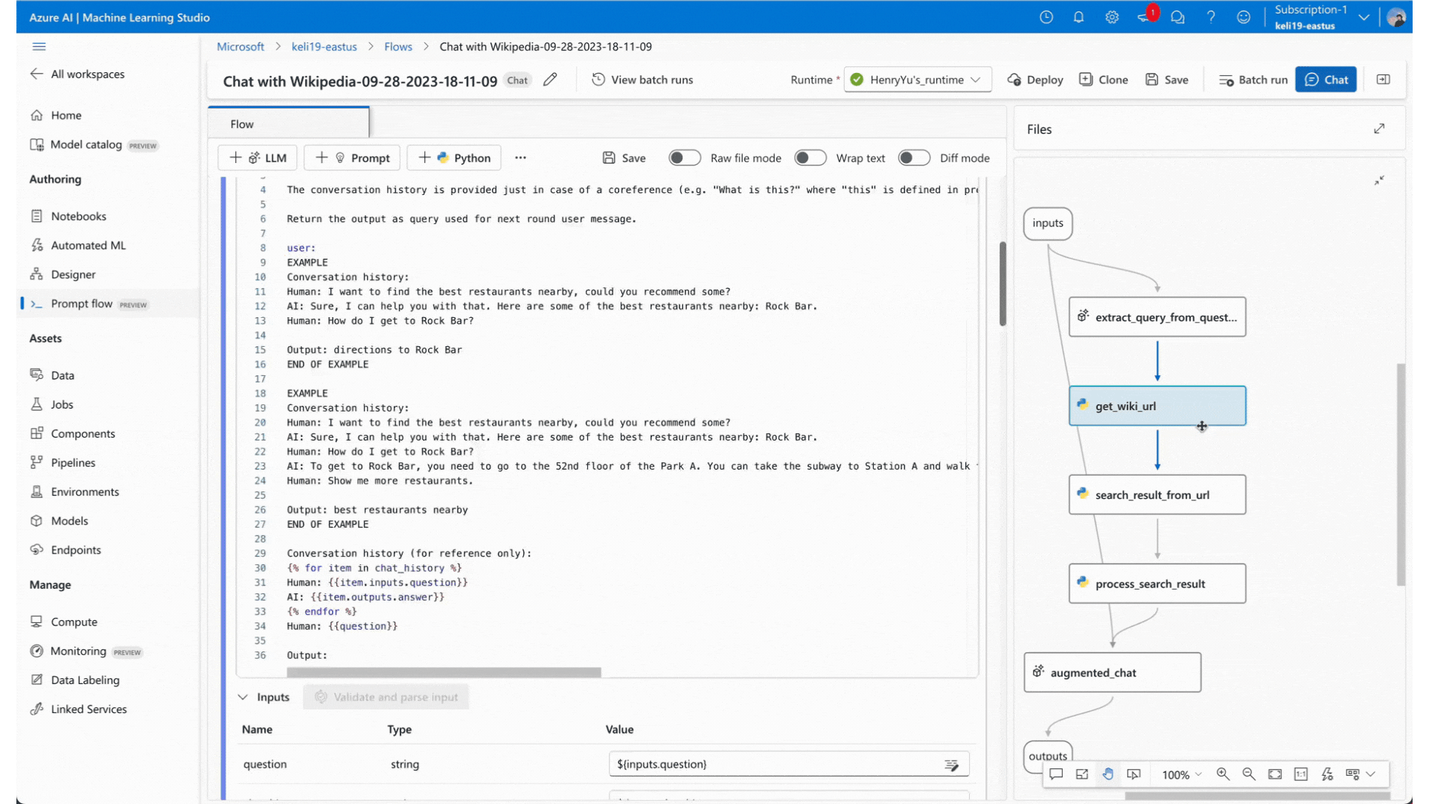
Task: Open the 100% zoom level dropdown
Action: click(x=1182, y=775)
